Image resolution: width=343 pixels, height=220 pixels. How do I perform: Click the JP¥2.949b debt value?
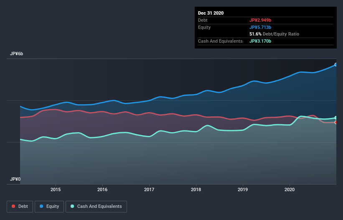(x=260, y=20)
